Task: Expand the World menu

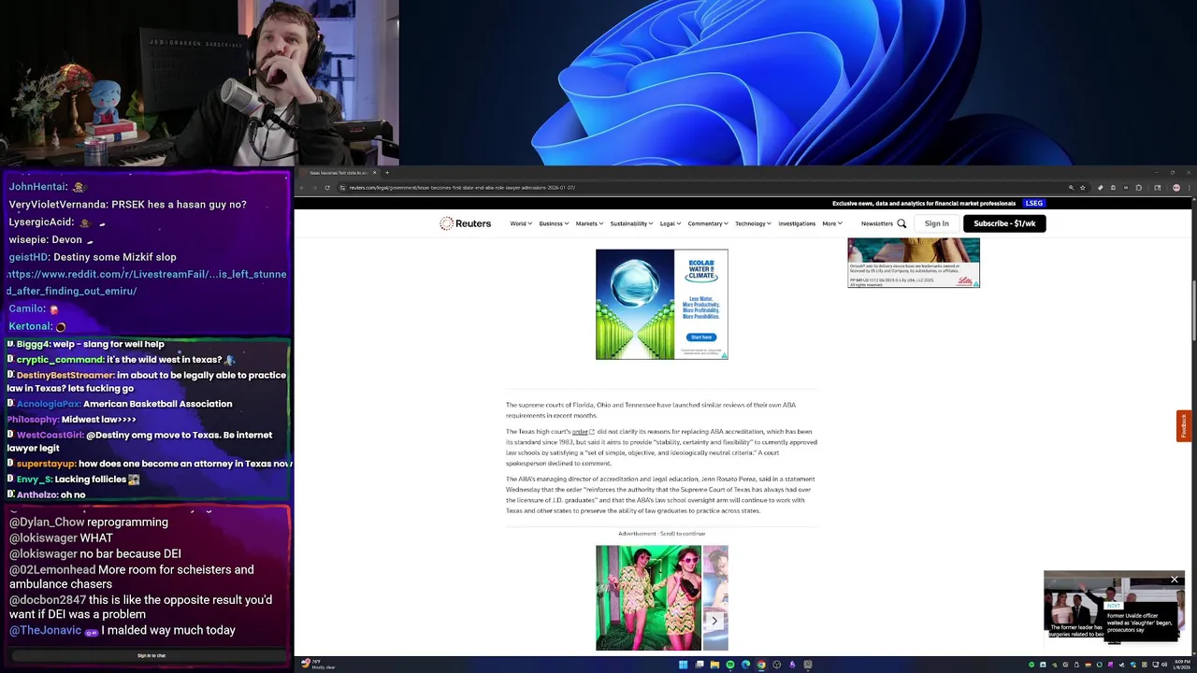Action: point(521,223)
